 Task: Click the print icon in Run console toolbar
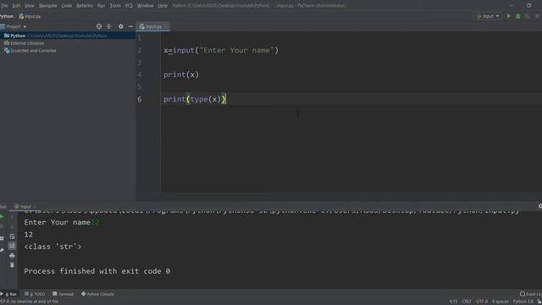pyautogui.click(x=12, y=256)
